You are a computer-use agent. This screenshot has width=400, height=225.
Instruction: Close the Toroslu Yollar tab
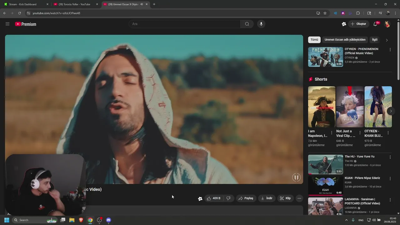click(x=97, y=4)
